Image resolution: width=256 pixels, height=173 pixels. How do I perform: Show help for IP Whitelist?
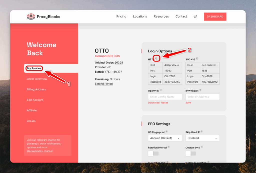point(200,90)
